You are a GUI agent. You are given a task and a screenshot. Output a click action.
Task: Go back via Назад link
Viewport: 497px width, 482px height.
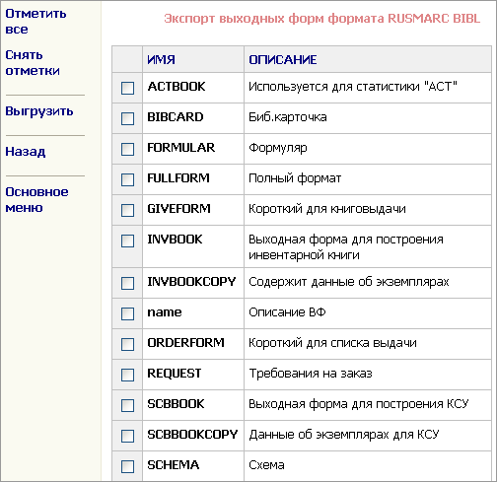(x=26, y=152)
